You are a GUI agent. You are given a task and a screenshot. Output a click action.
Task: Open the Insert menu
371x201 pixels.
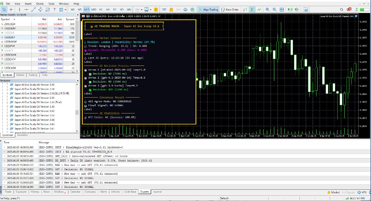(x=28, y=3)
